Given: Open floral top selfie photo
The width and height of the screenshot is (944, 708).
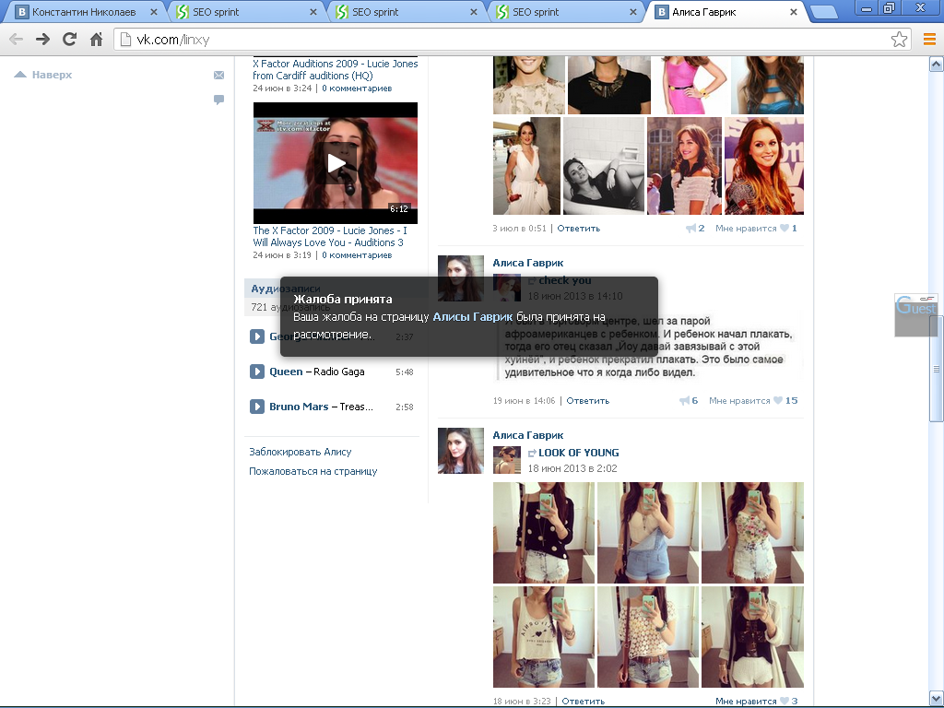Looking at the screenshot, I should (x=752, y=533).
